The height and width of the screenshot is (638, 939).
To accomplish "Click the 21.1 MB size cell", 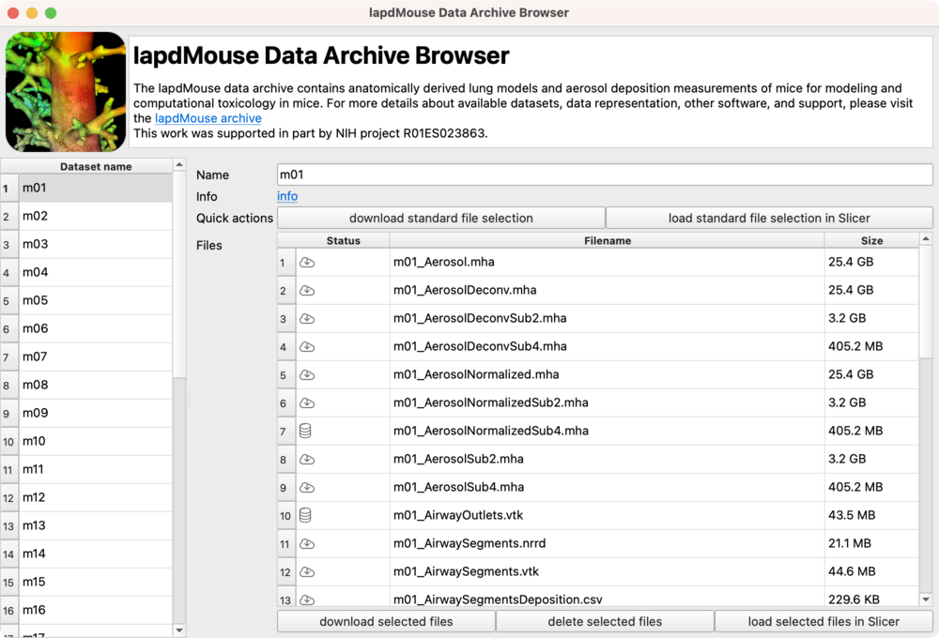I will click(871, 543).
